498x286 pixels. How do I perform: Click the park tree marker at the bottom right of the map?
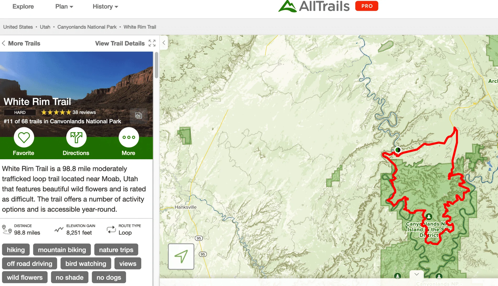point(439,276)
